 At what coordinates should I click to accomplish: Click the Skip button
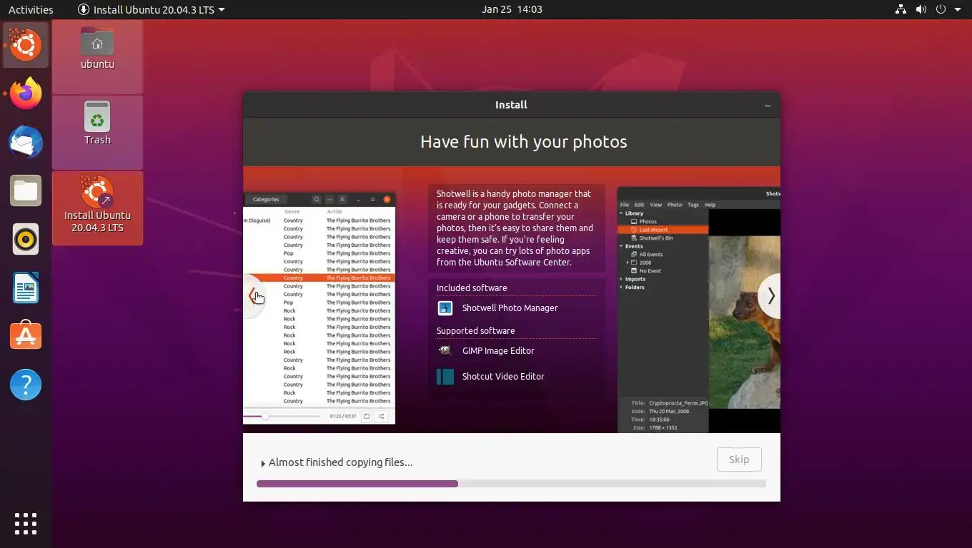click(739, 460)
